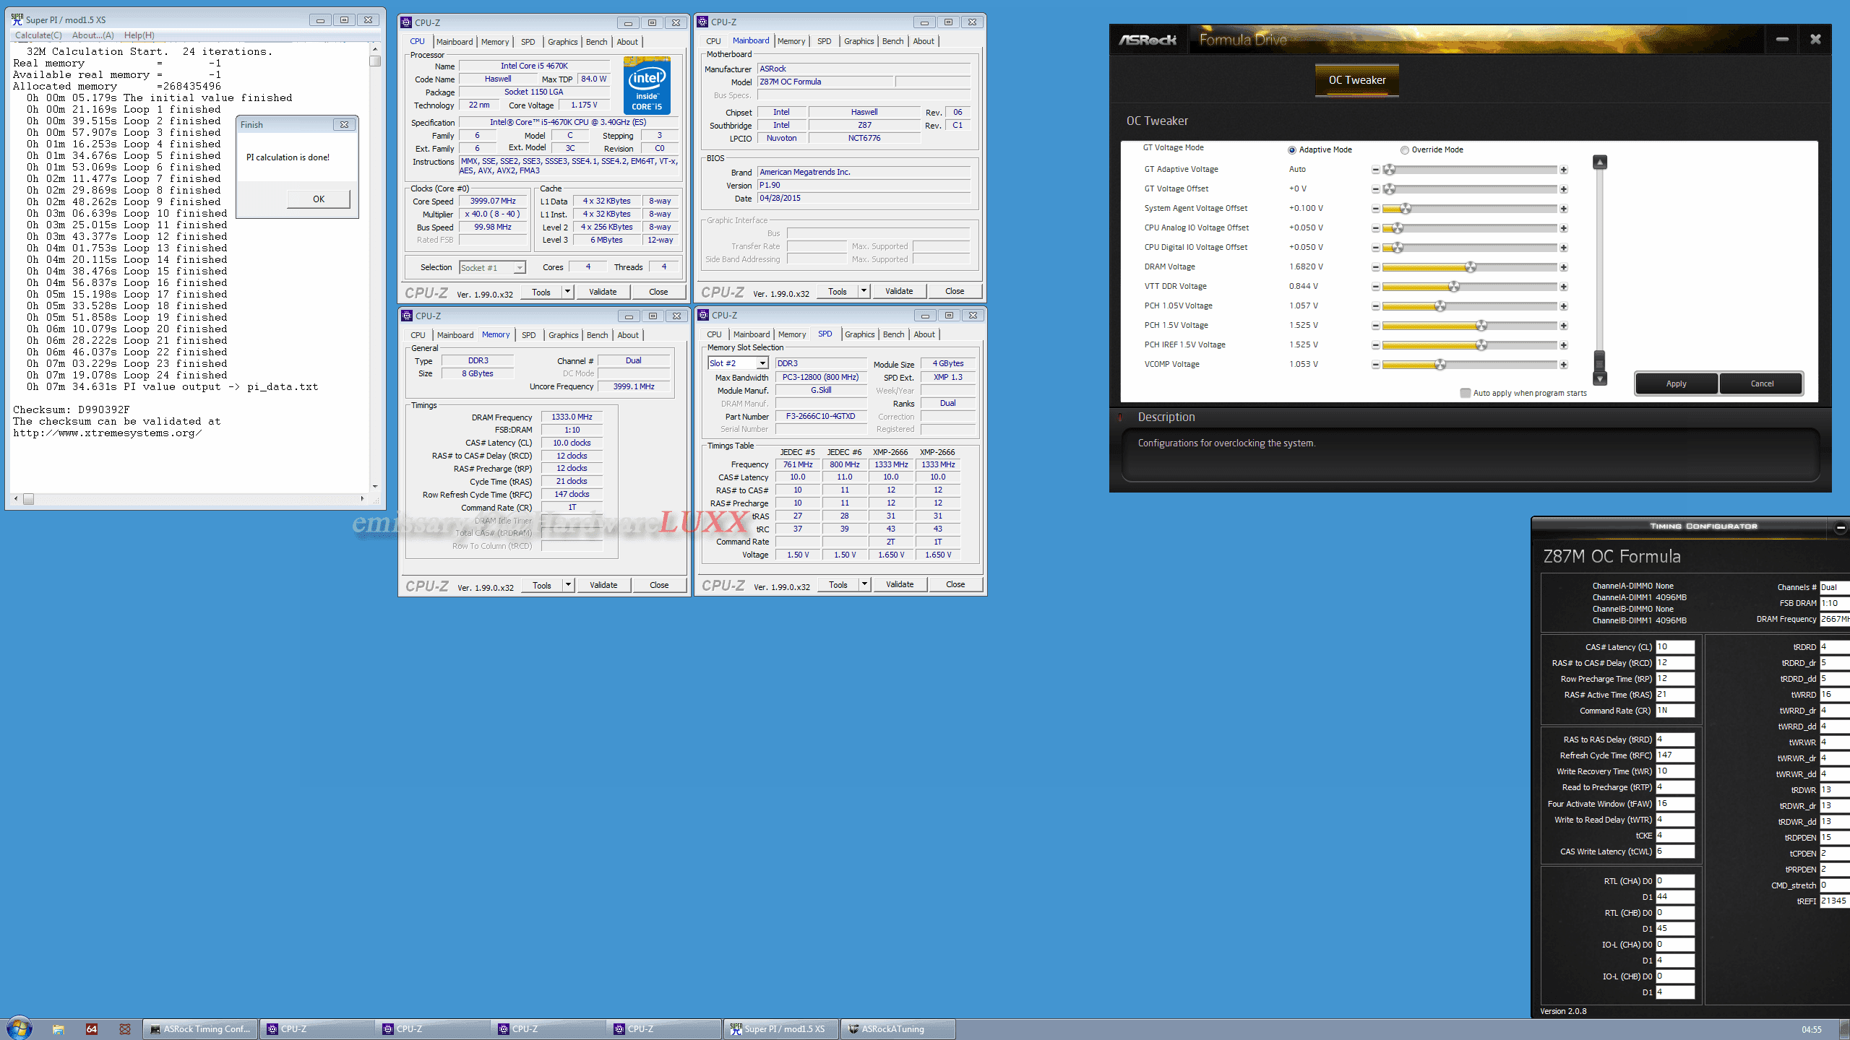Viewport: 1850px width, 1040px height.
Task: Enable Auto apply when program starts
Action: (x=1465, y=393)
